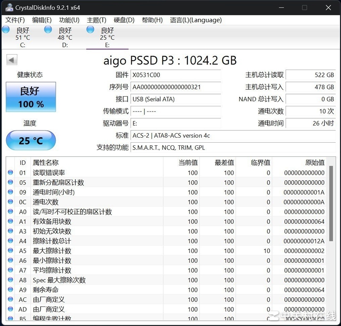Click the status dot for A0 row
Viewport: 341px width, 326px height.
pyautogui.click(x=10, y=211)
